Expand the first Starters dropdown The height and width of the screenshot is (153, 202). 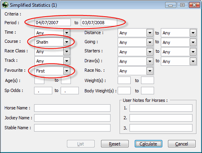click(136, 52)
